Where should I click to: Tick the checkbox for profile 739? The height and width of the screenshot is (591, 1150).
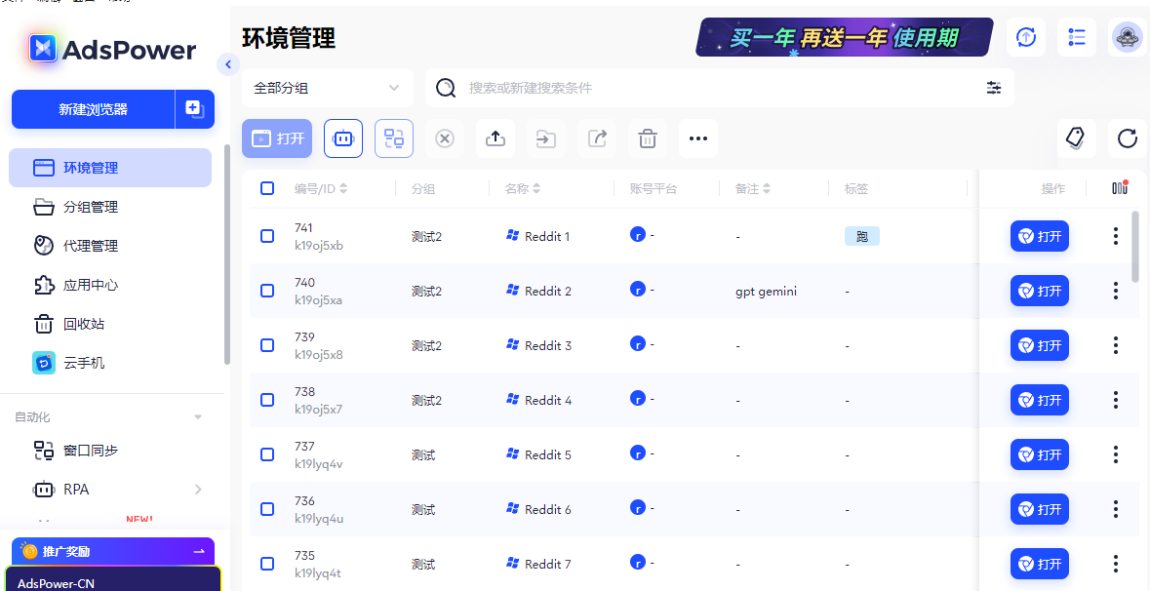pos(267,345)
